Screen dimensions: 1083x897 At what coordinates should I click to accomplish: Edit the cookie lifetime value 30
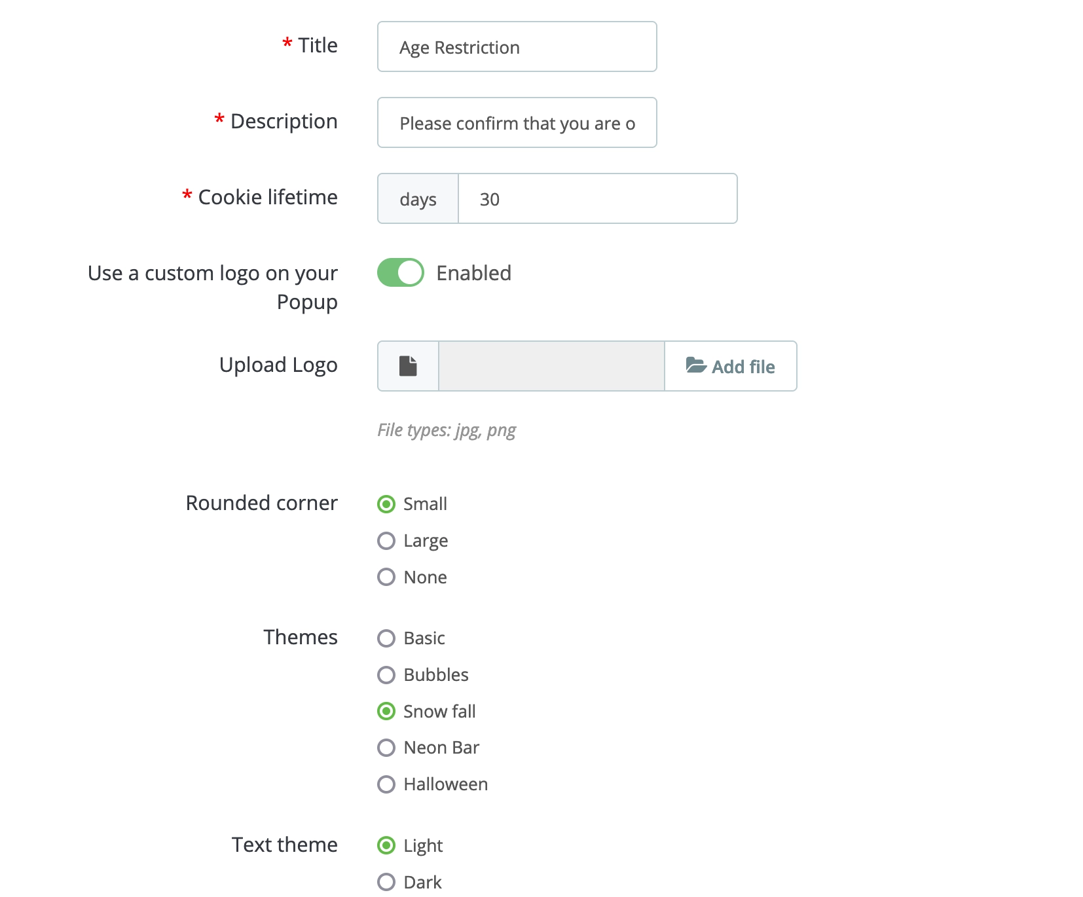(x=597, y=198)
